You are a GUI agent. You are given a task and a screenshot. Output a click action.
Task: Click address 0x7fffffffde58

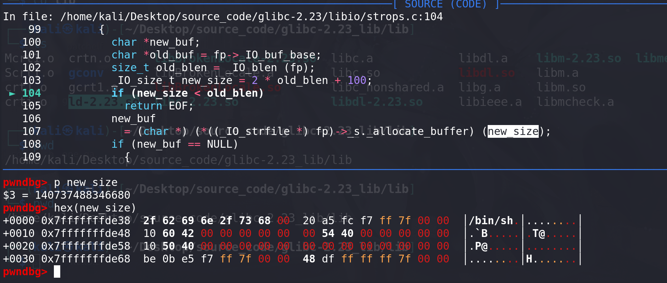(86, 246)
